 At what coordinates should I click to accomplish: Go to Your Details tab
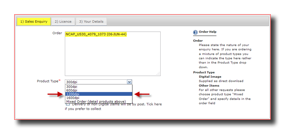(91, 21)
